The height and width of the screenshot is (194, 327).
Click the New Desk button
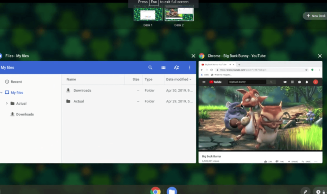(315, 16)
